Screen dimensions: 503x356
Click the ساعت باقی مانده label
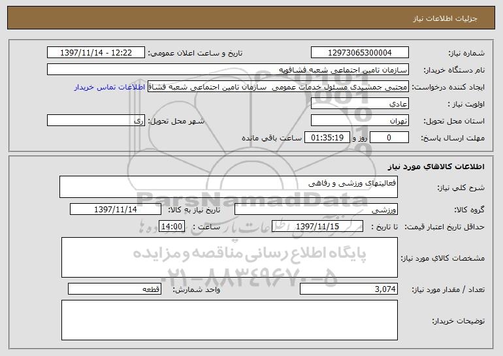click(271, 138)
